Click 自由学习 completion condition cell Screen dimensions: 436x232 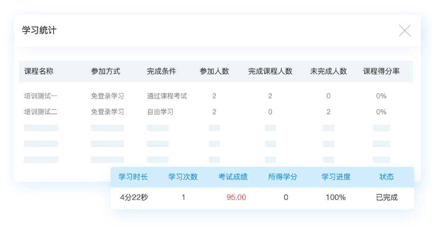[x=160, y=112]
